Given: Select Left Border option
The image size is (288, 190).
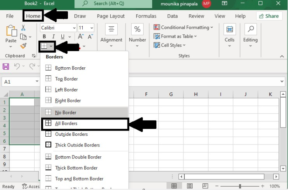Looking at the screenshot, I should click(84, 89).
